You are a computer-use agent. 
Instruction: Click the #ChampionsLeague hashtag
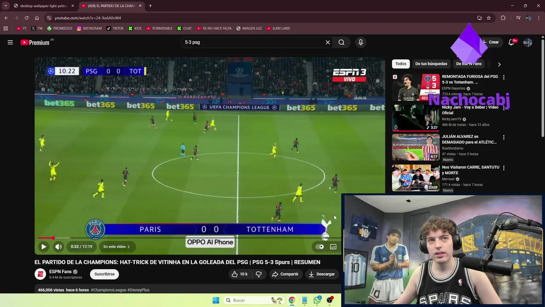click(x=108, y=290)
